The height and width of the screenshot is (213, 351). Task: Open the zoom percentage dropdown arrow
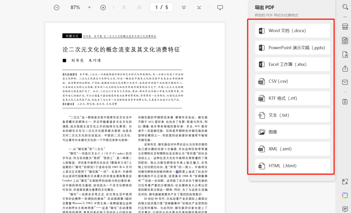(x=89, y=7)
